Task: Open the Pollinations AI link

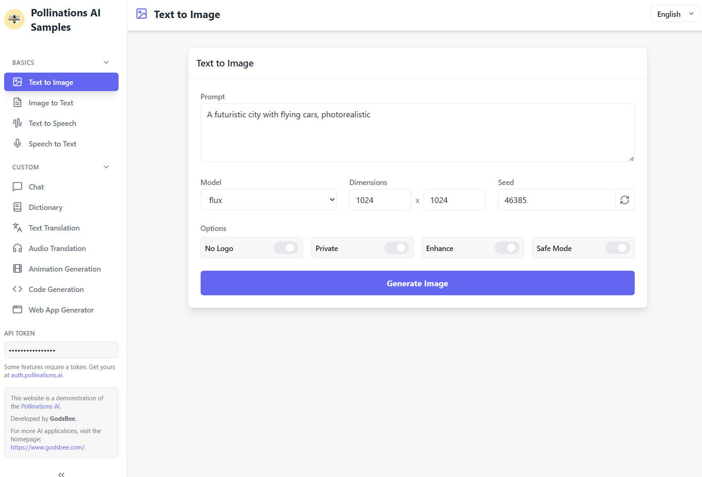Action: 40,406
